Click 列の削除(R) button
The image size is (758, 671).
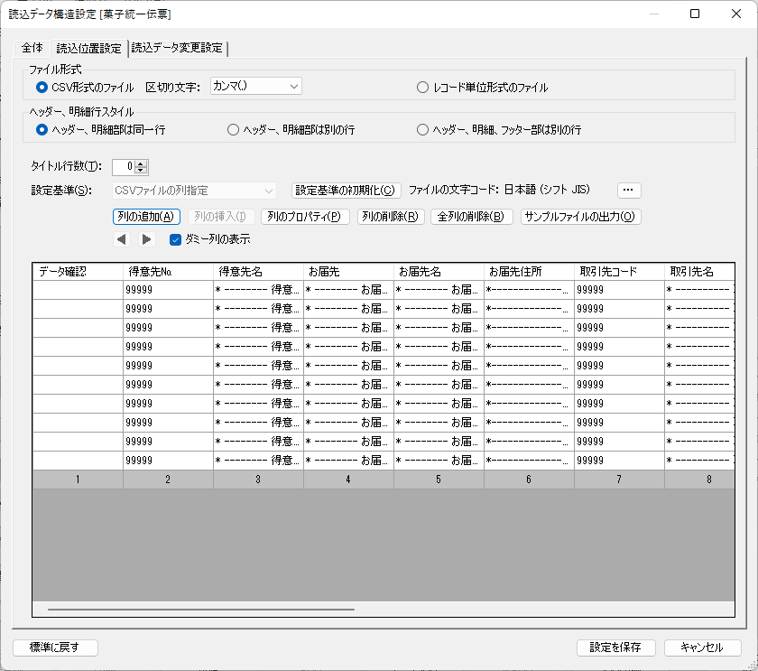pyautogui.click(x=391, y=216)
